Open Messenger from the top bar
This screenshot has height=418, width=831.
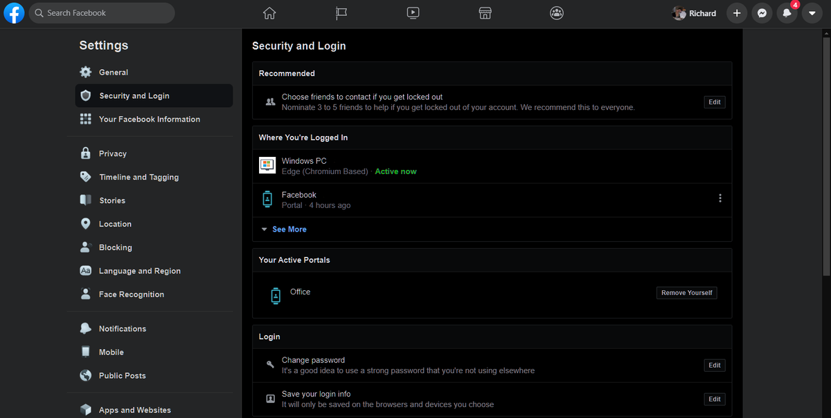point(762,13)
